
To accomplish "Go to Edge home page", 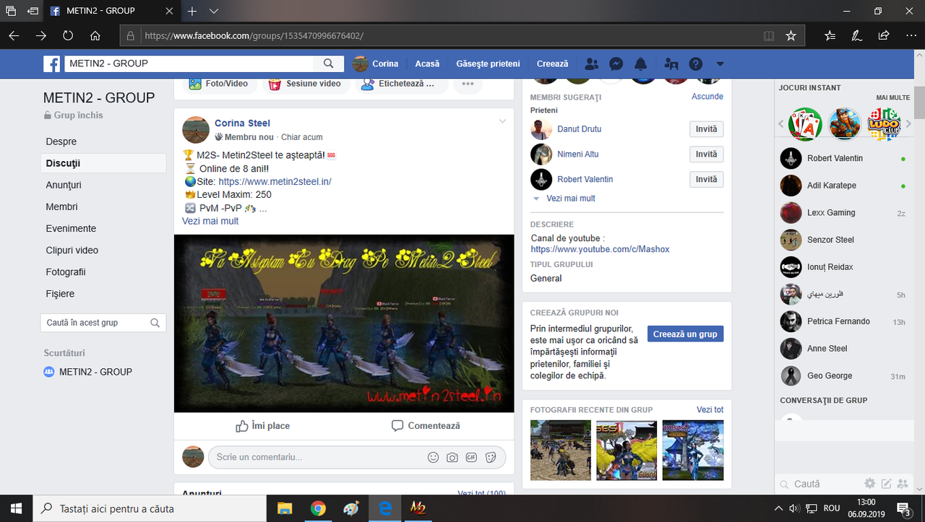I will (x=95, y=35).
